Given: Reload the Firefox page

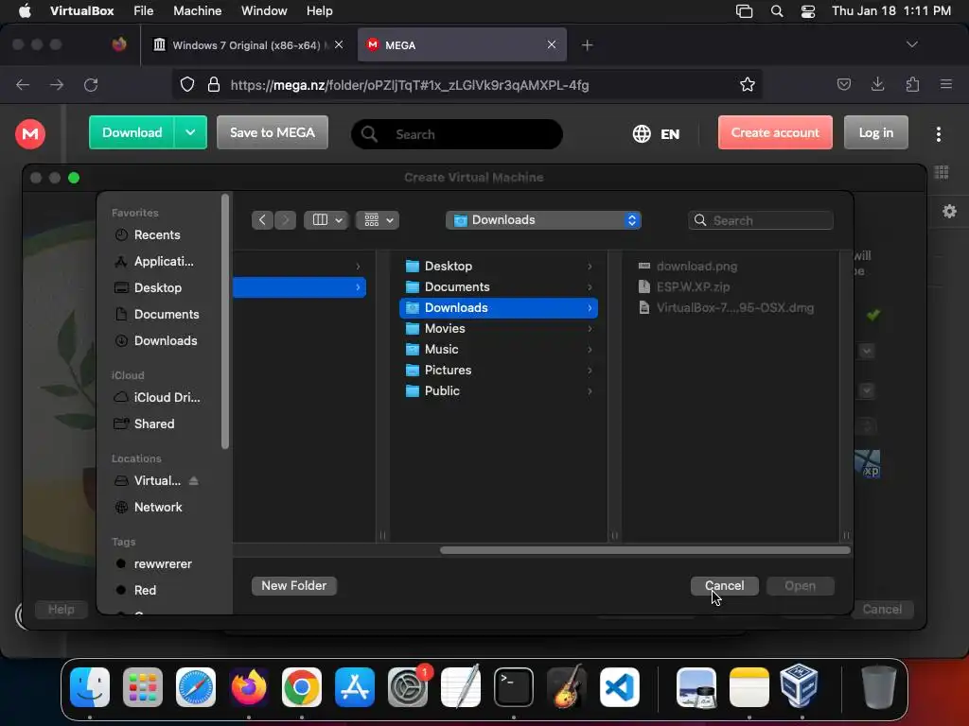Looking at the screenshot, I should (x=91, y=84).
